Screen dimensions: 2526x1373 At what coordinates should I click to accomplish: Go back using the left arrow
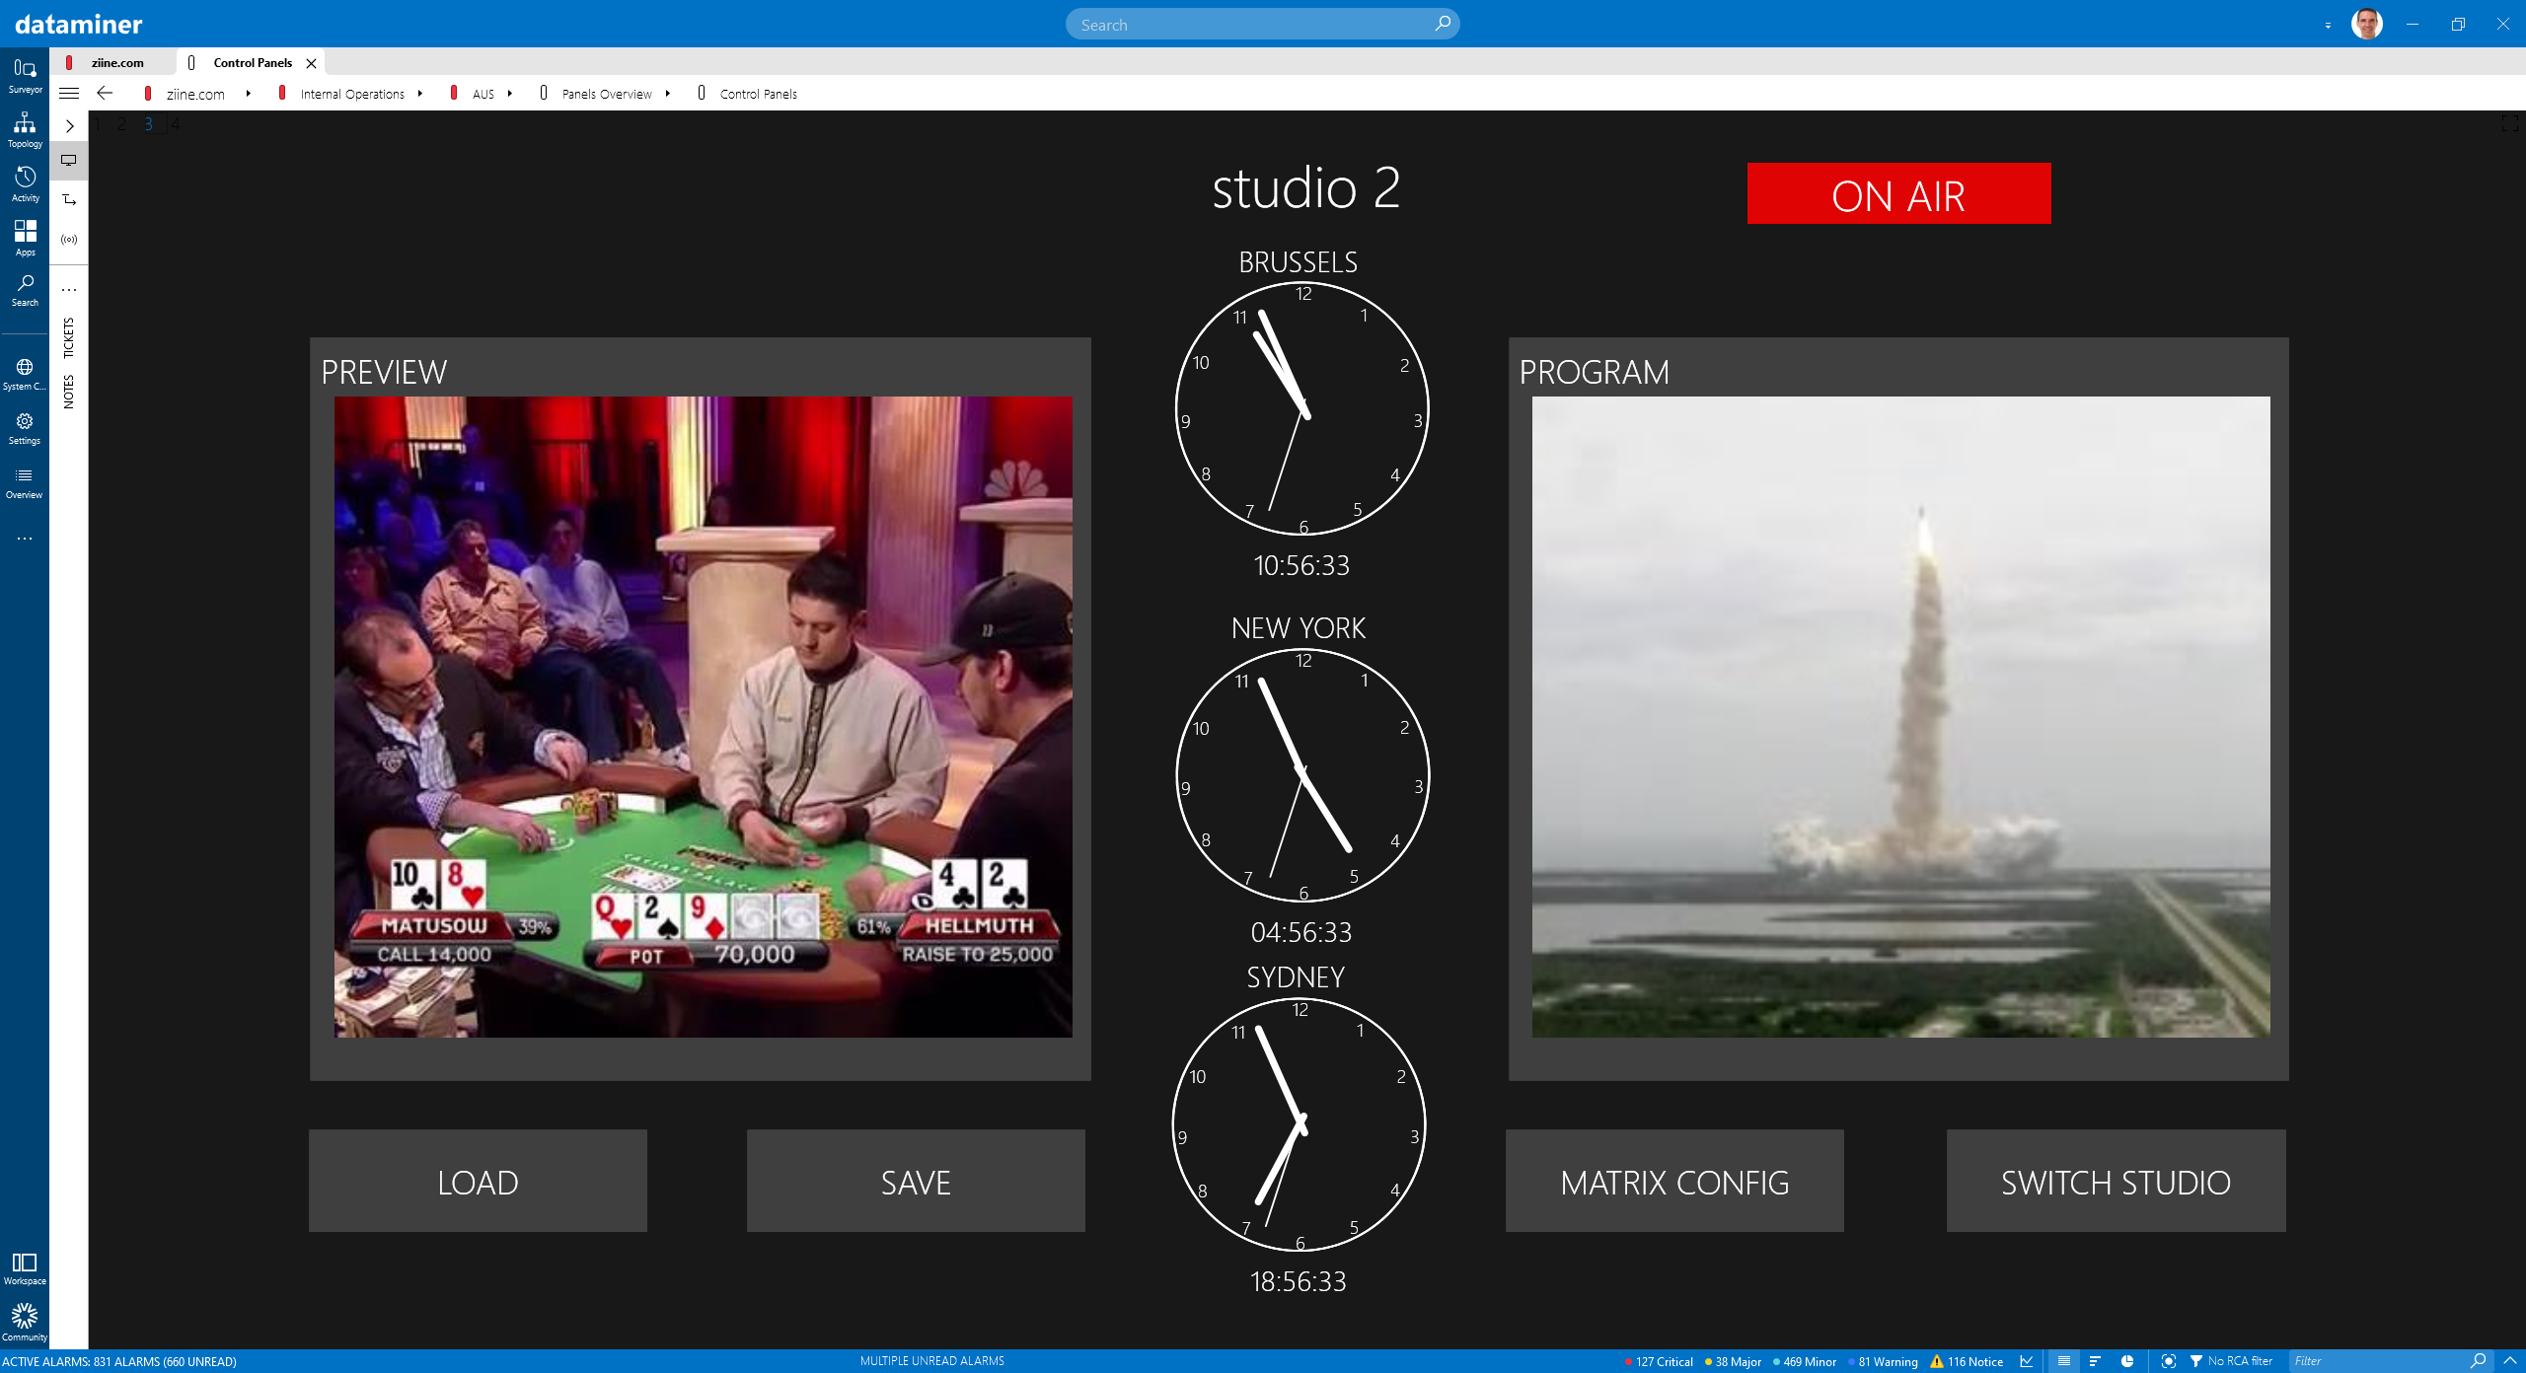coord(105,93)
